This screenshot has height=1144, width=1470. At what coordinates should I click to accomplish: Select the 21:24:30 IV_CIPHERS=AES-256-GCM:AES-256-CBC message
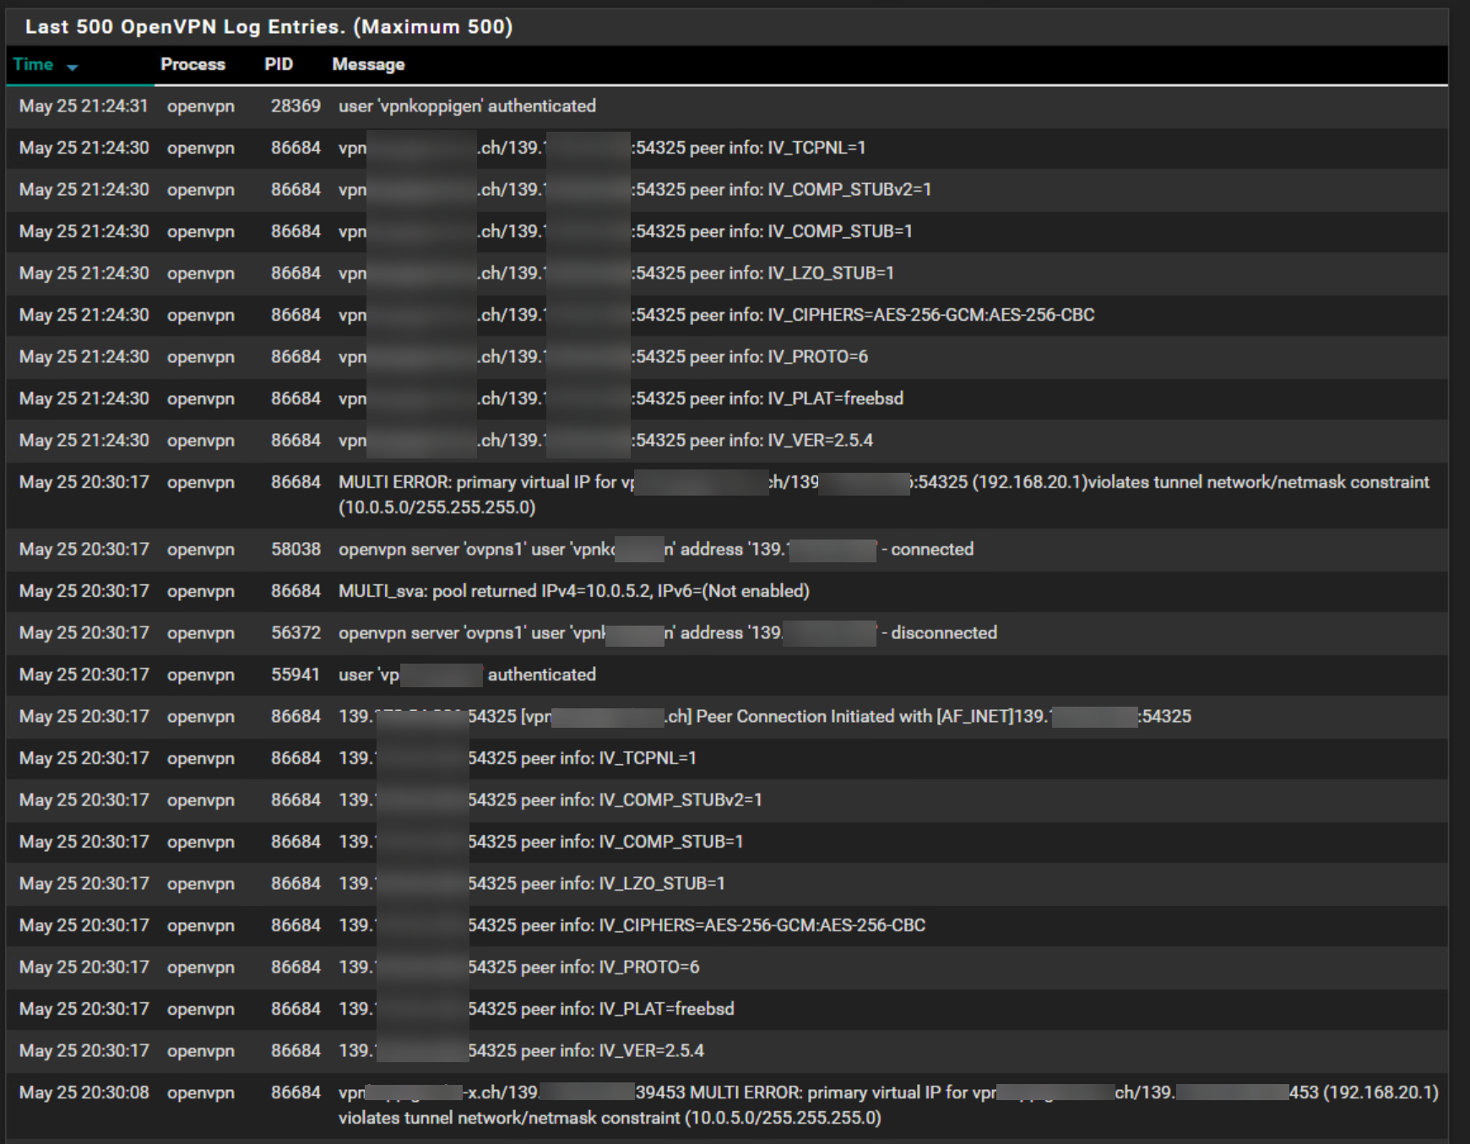tap(717, 315)
